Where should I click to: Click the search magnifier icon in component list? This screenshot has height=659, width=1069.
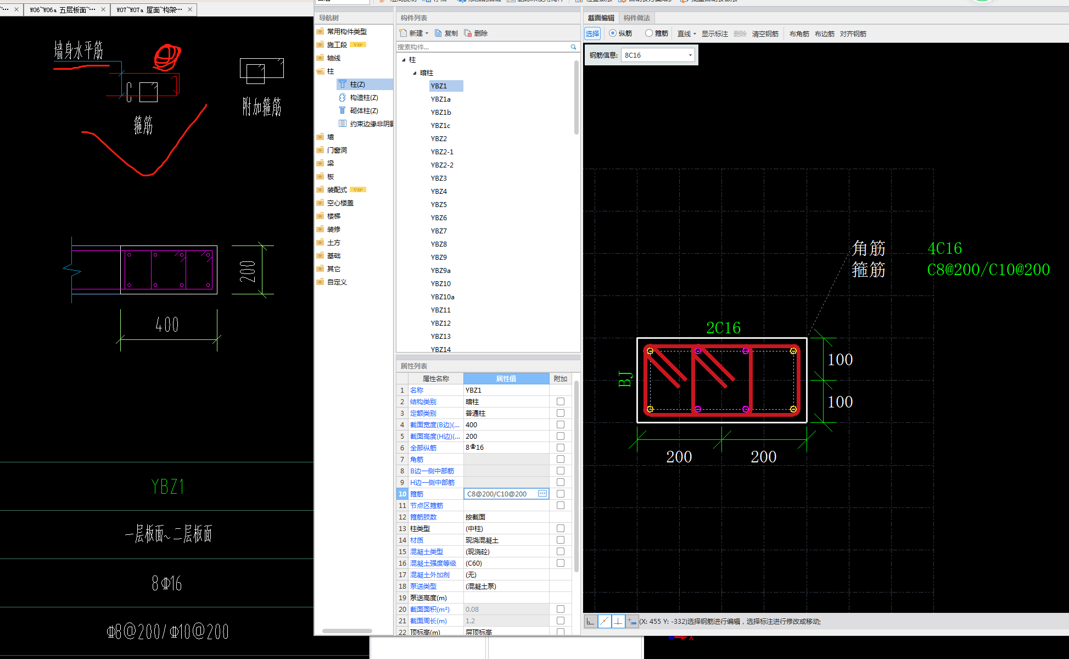click(573, 47)
